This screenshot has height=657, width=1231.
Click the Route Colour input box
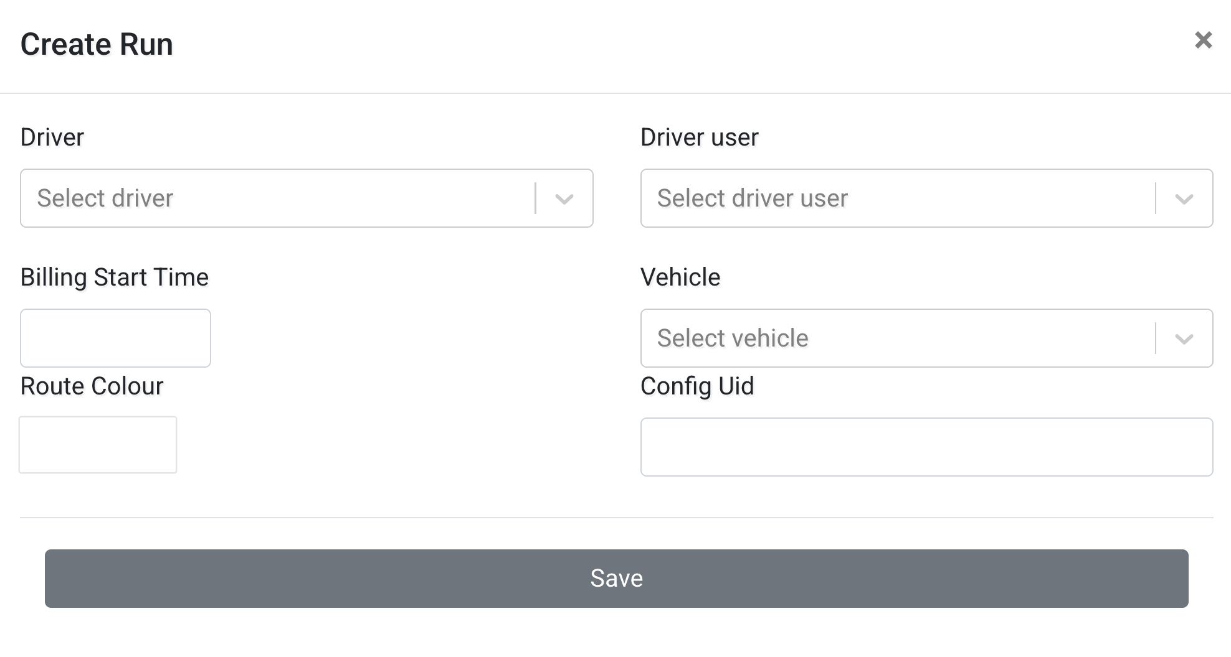pyautogui.click(x=98, y=444)
